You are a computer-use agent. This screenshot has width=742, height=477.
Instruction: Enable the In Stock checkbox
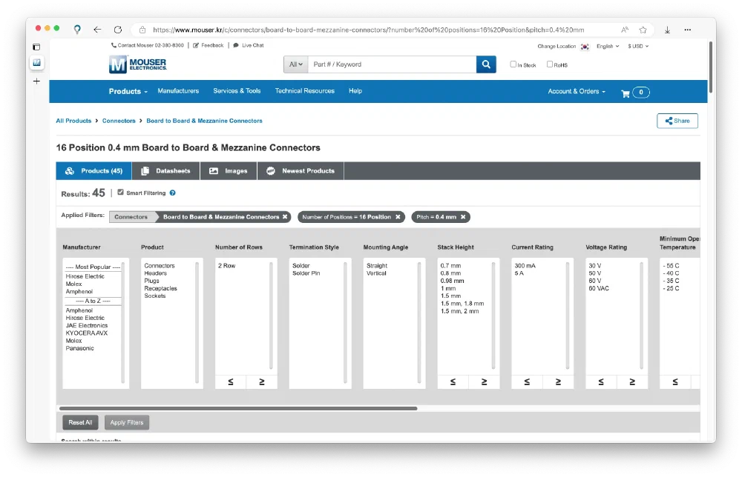click(513, 64)
